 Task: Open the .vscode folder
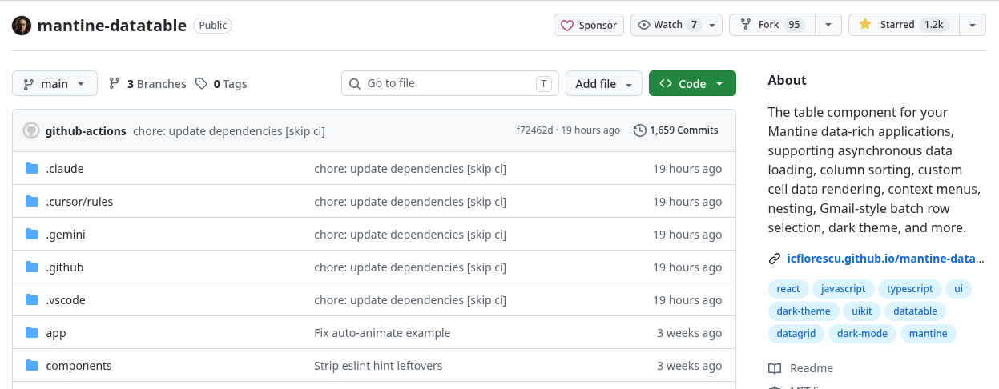pyautogui.click(x=66, y=300)
